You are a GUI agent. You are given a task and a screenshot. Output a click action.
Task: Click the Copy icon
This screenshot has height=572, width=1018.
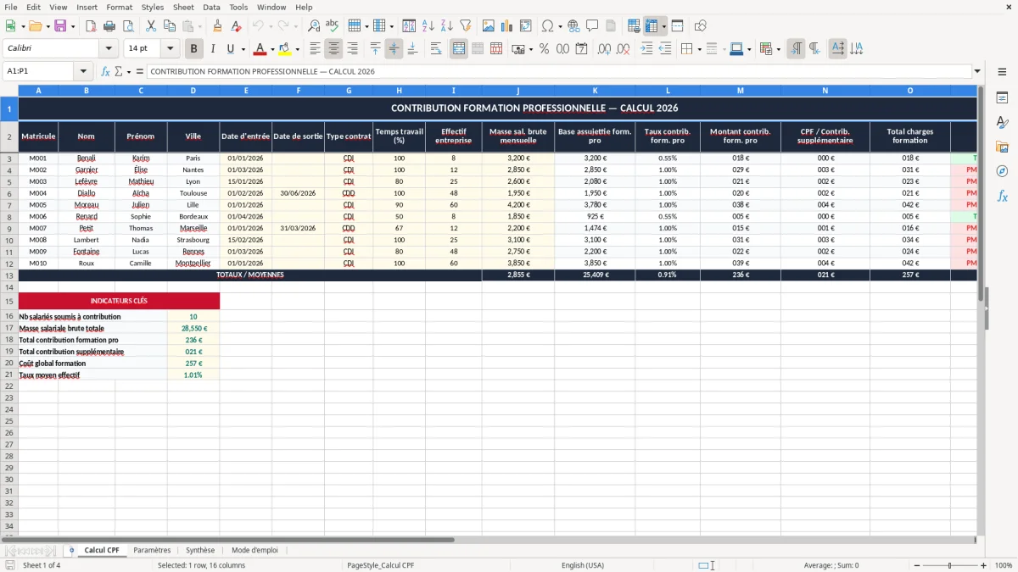point(170,26)
